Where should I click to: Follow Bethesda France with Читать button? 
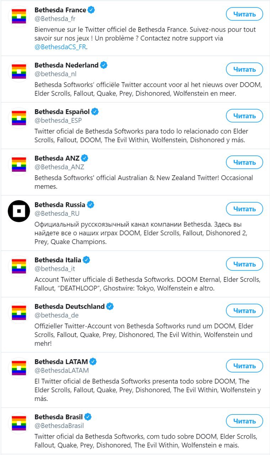click(244, 14)
